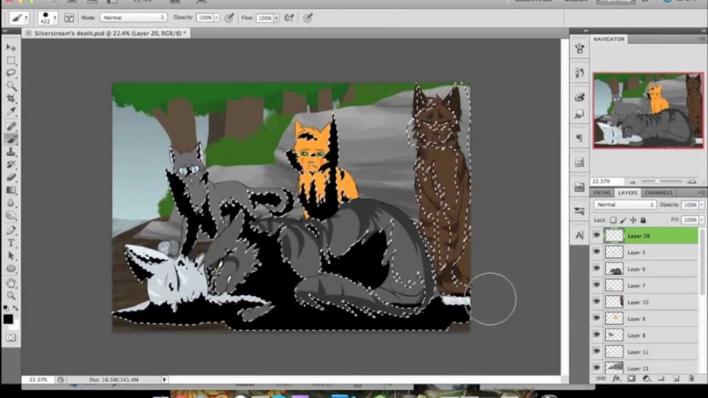Screen dimensions: 708x398
Task: Hide Layer 10 visibility eye
Action: (x=596, y=302)
